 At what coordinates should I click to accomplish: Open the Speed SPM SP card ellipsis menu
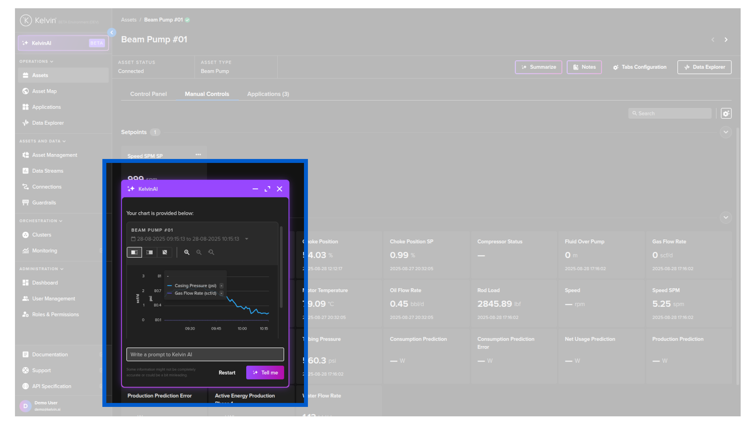(x=198, y=155)
